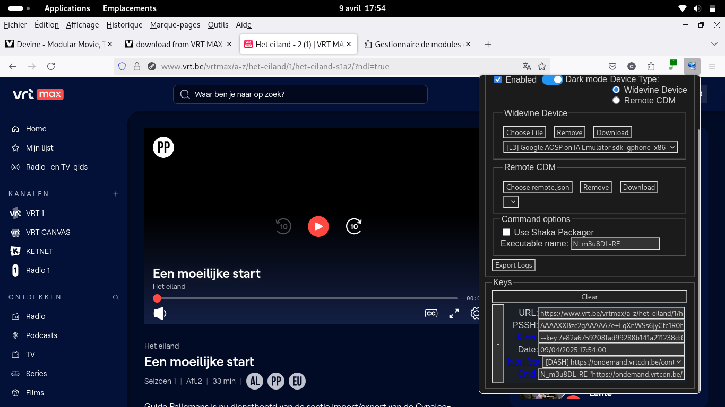Mute the video player volume

[160, 313]
